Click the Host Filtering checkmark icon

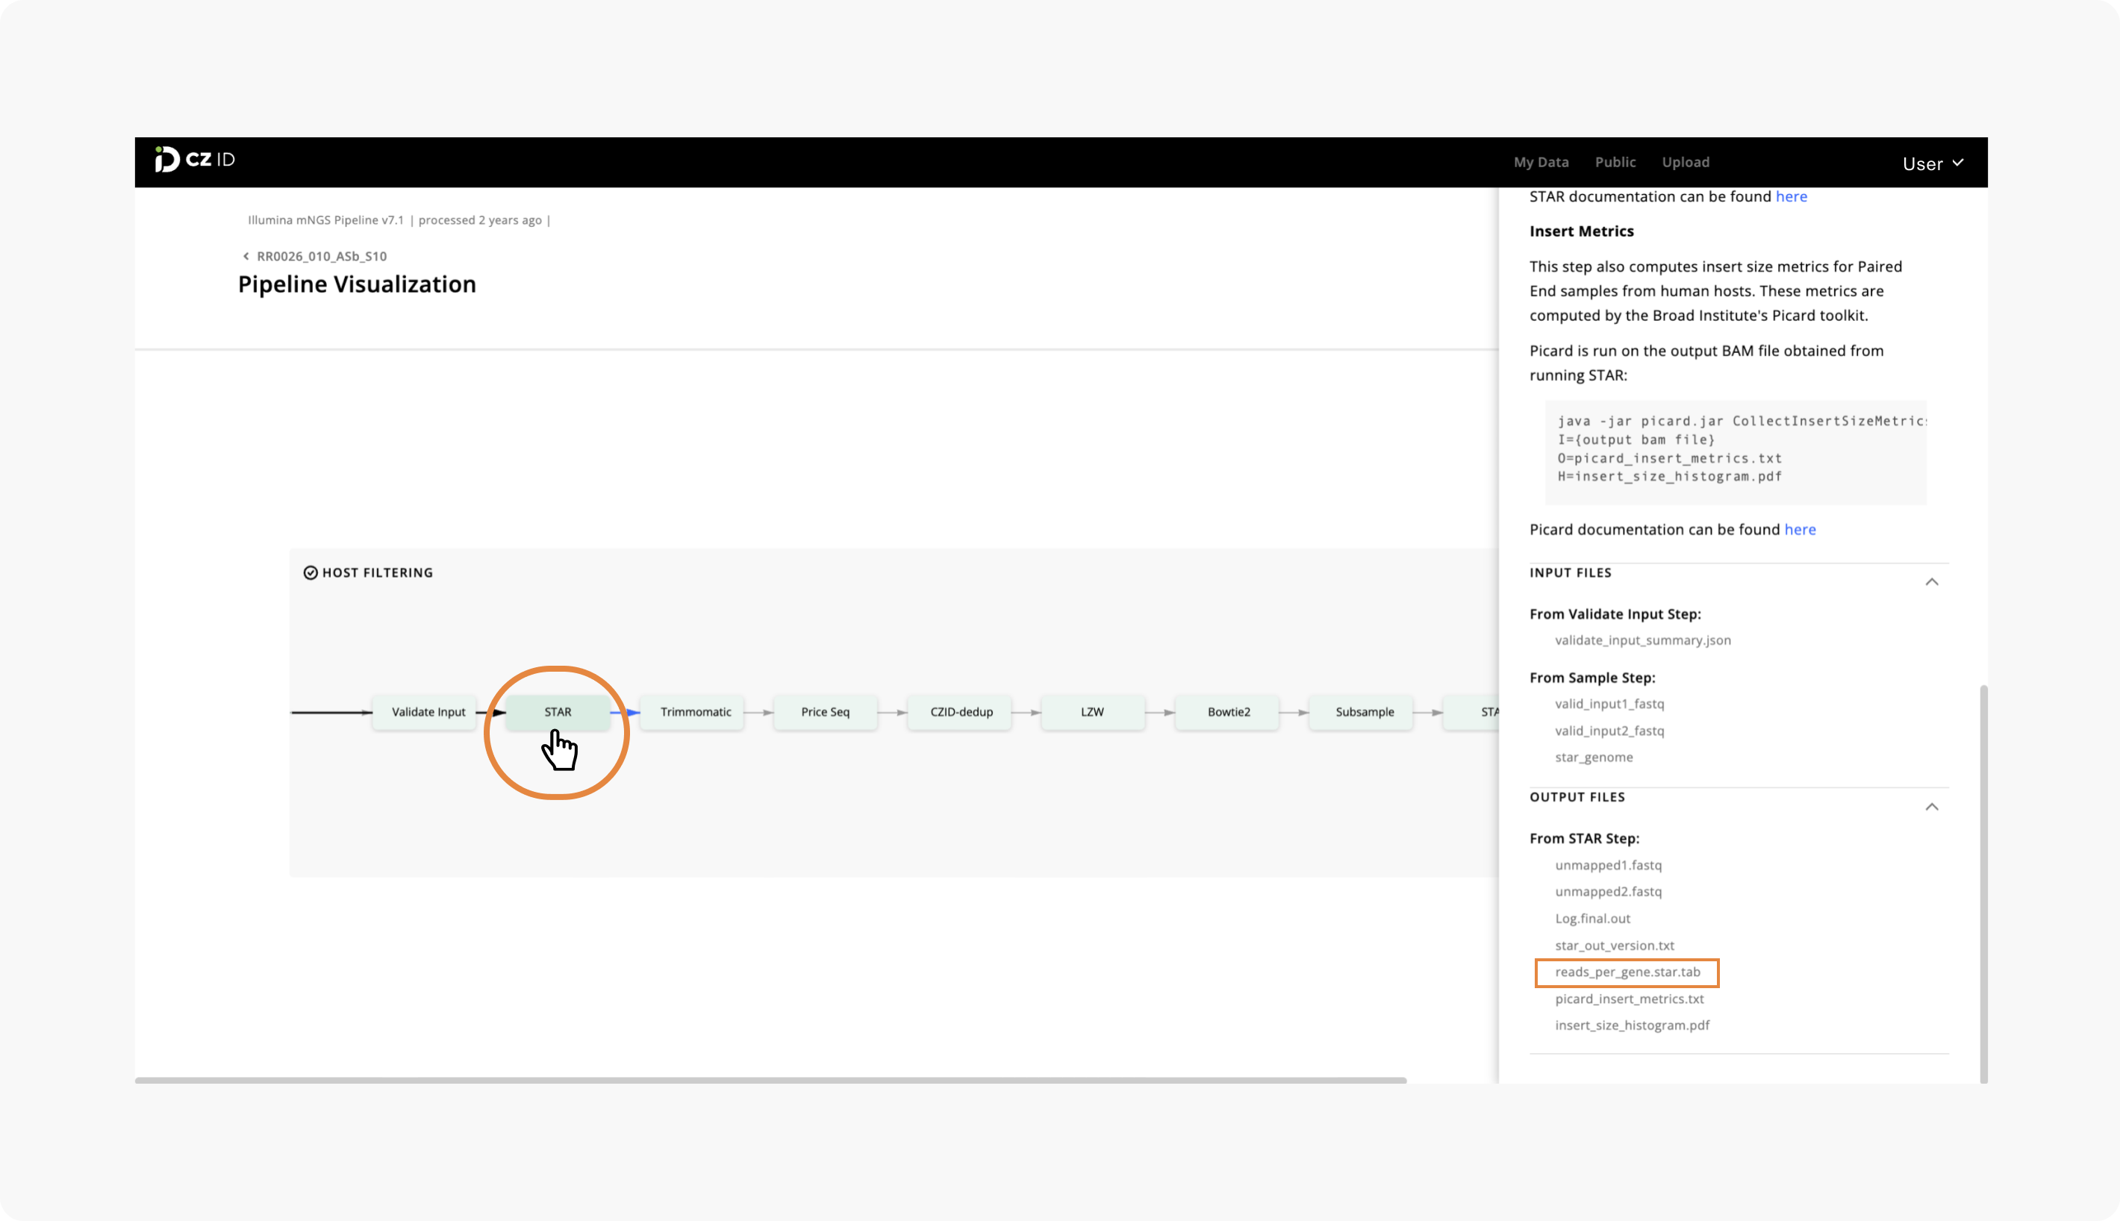[x=311, y=572]
